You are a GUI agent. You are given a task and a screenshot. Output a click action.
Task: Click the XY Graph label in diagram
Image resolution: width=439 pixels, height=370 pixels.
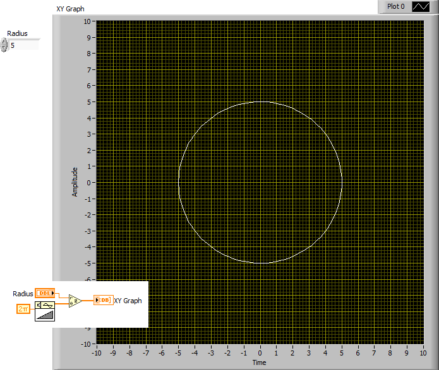[x=128, y=301]
